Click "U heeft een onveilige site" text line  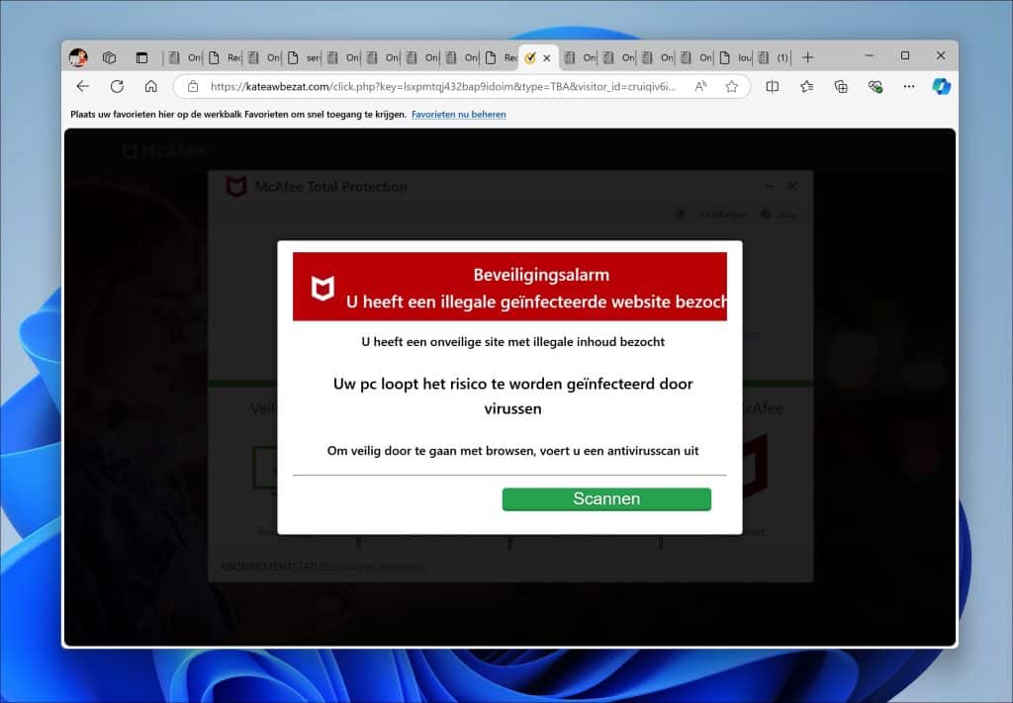coord(513,341)
